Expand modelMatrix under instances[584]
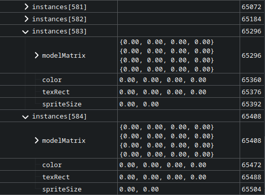Screen dimensions: 265x195 [x=37, y=140]
